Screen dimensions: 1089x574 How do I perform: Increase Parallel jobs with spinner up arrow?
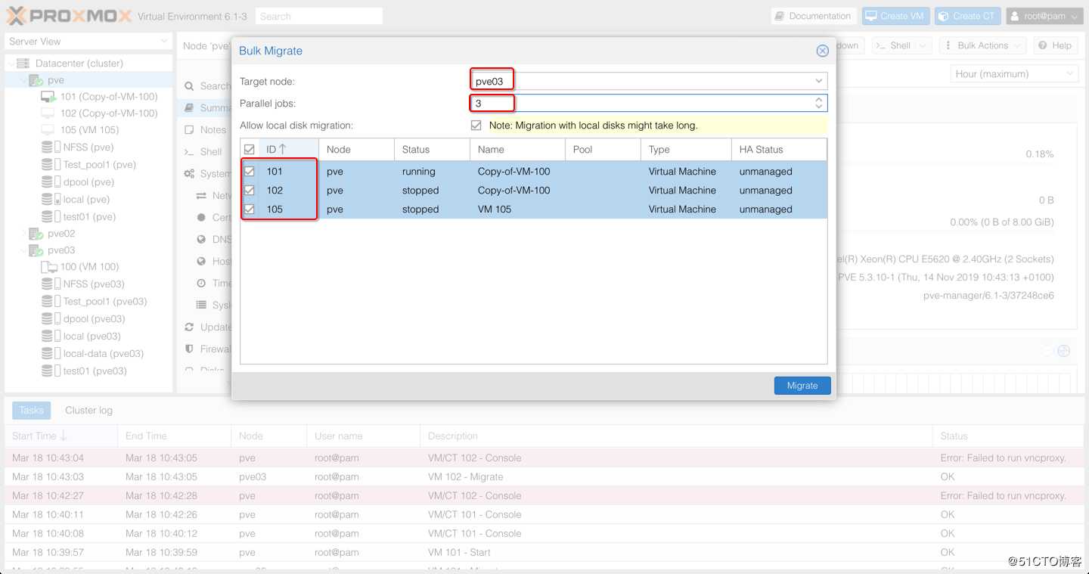click(x=818, y=99)
